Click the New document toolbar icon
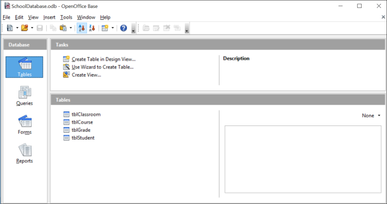 click(x=10, y=28)
